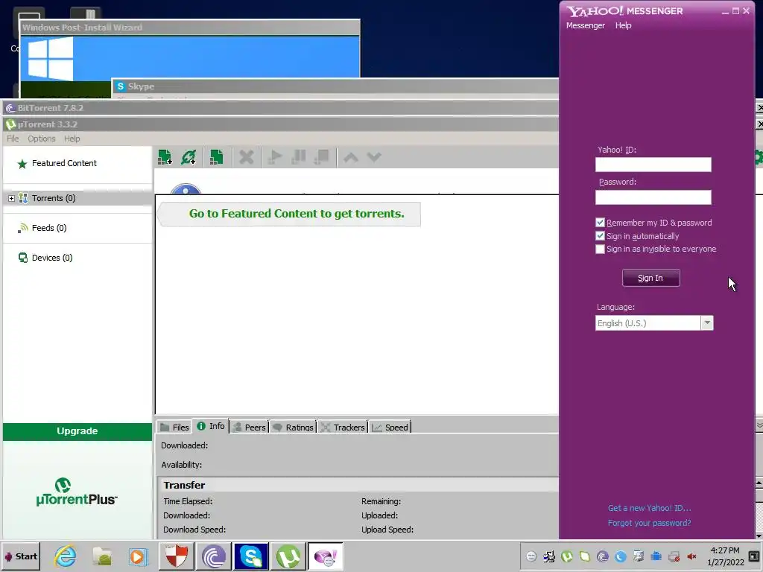Click the Start button on the taskbar
Image resolution: width=763 pixels, height=572 pixels.
pyautogui.click(x=21, y=556)
